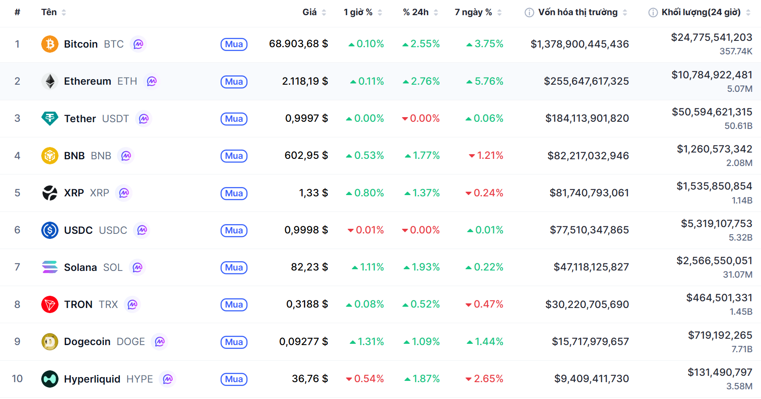
Task: Click Hyperliquid 7-day change 2.65%
Action: pos(484,379)
